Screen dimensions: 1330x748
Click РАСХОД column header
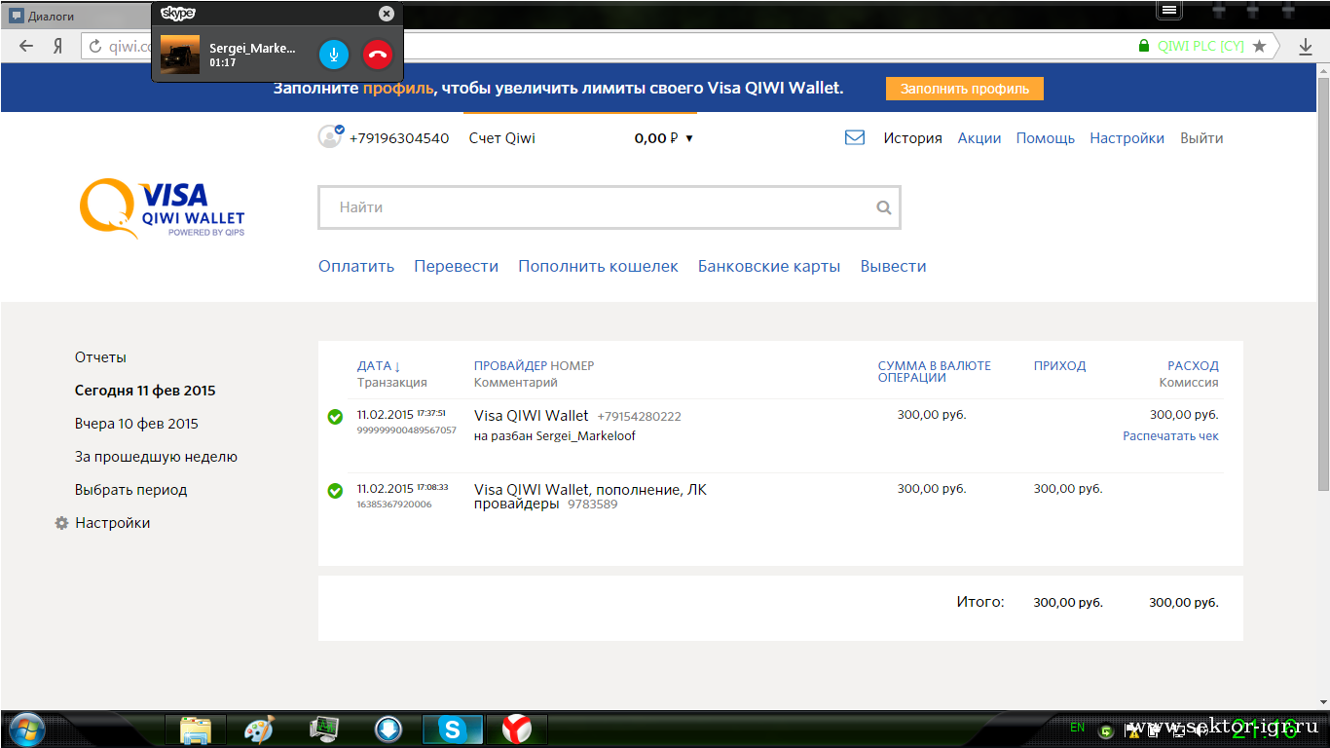[x=1193, y=366]
